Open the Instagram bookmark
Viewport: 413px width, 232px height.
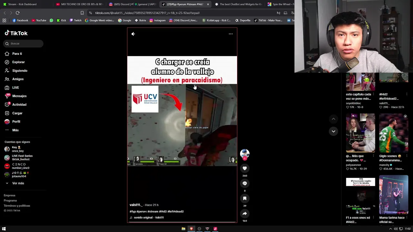157,20
